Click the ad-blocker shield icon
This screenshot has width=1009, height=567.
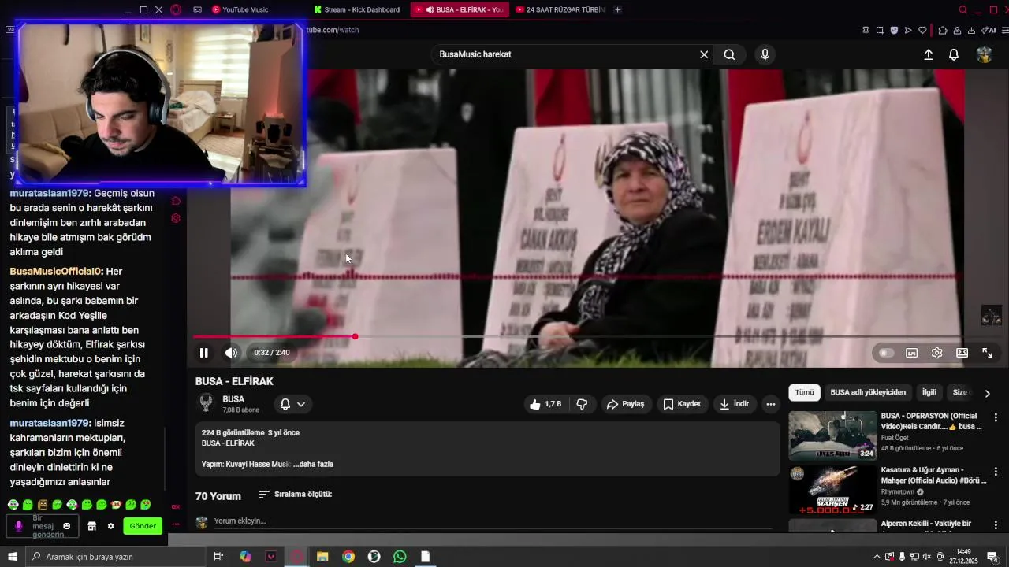click(x=894, y=30)
